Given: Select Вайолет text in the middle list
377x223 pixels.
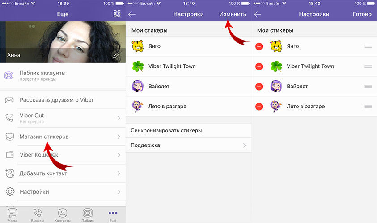Looking at the screenshot, I should (159, 87).
